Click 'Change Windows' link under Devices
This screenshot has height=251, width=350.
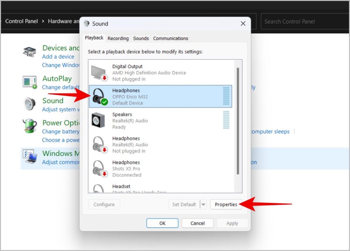(61, 65)
